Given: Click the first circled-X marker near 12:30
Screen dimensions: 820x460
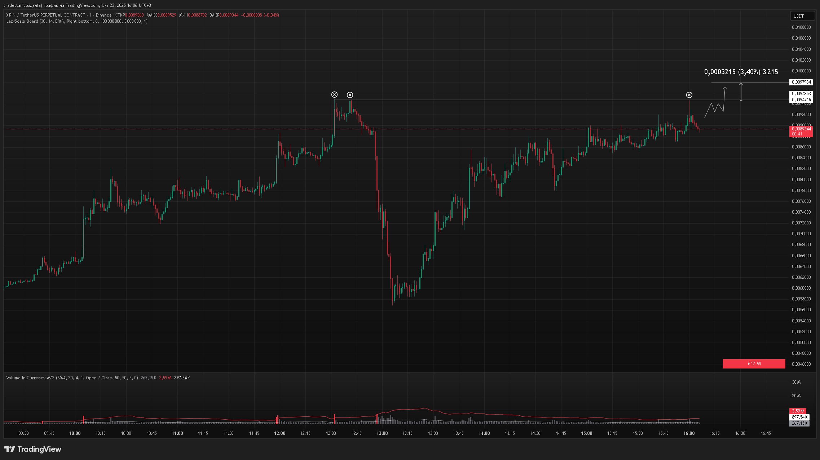Looking at the screenshot, I should click(x=334, y=95).
